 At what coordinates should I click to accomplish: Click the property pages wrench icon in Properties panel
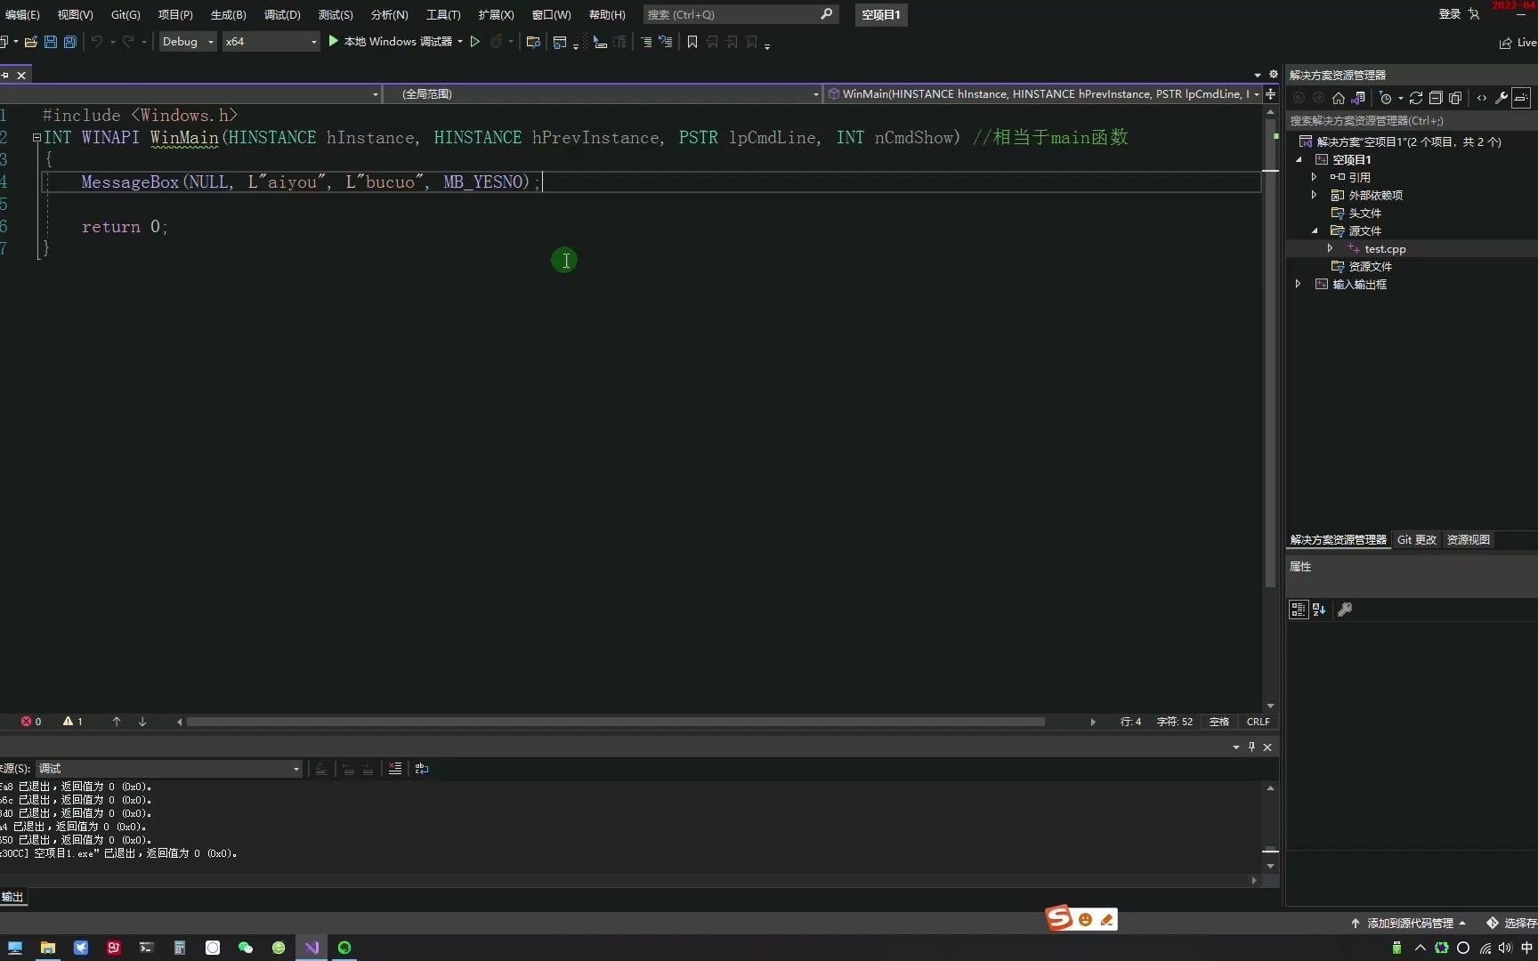[x=1345, y=610]
